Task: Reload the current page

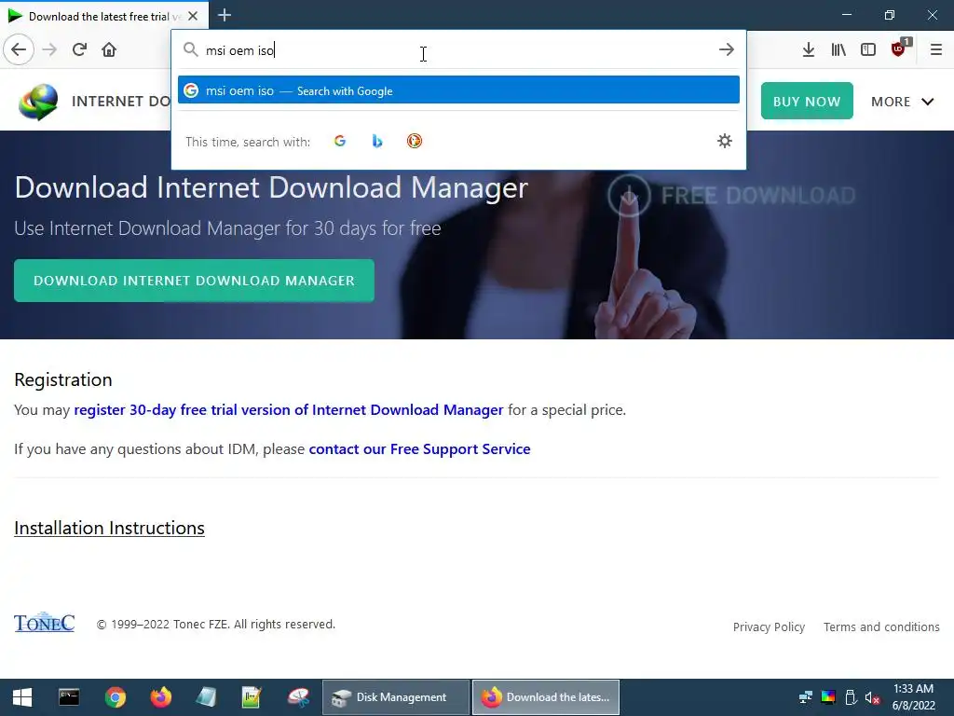Action: 79,49
